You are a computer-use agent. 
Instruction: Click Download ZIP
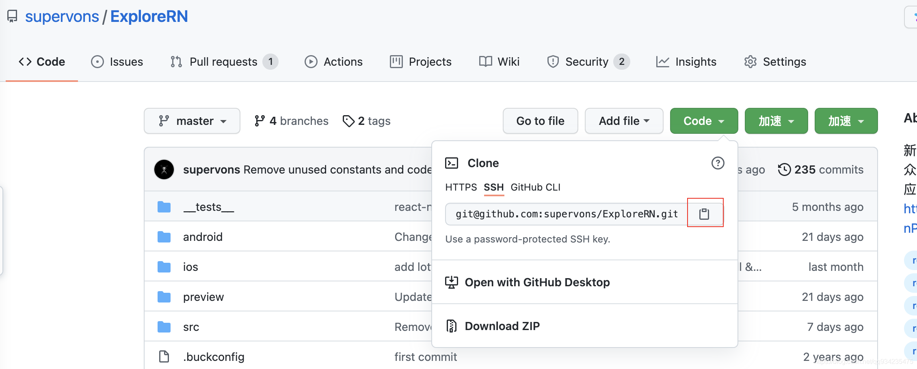[502, 326]
